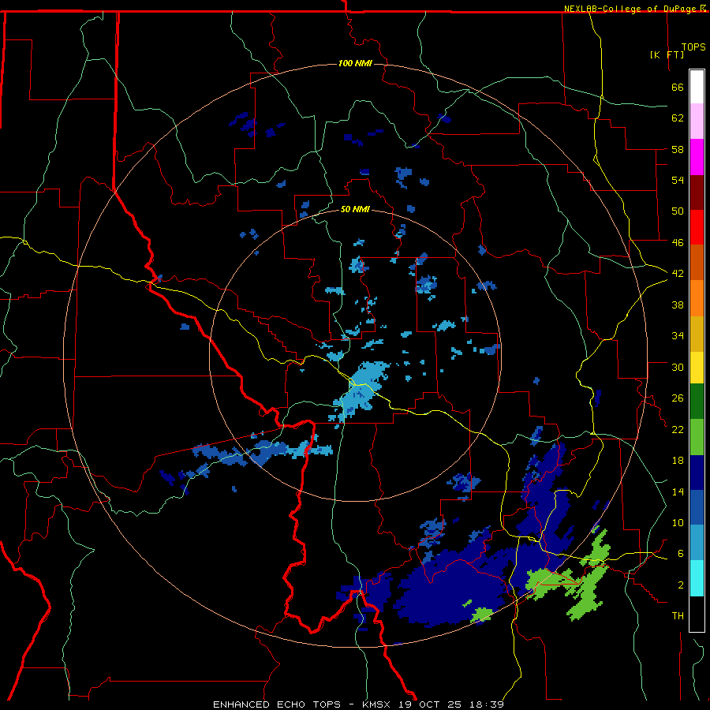This screenshot has width=710, height=710.
Task: Click the legend value 66
Action: click(x=678, y=87)
